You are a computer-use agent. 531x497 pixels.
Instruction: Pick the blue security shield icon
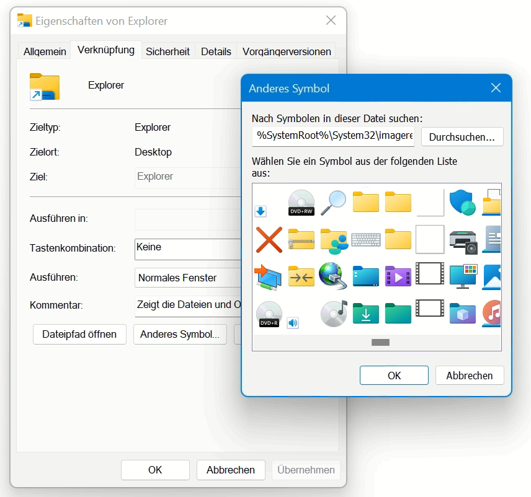pyautogui.click(x=463, y=202)
